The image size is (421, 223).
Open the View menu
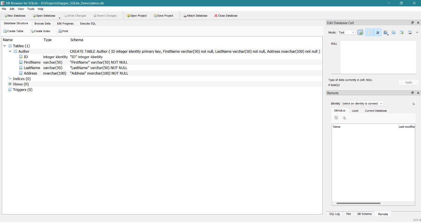coord(21,9)
